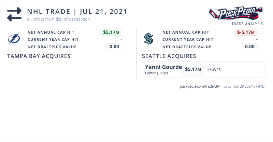Open Yanni Gourde player link
This screenshot has width=273, height=142.
[163, 67]
